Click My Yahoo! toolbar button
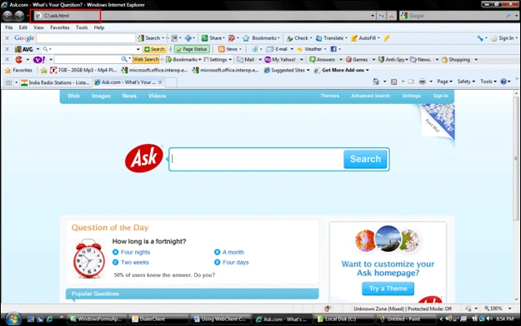Screen dimensions: 521x326 (280, 60)
